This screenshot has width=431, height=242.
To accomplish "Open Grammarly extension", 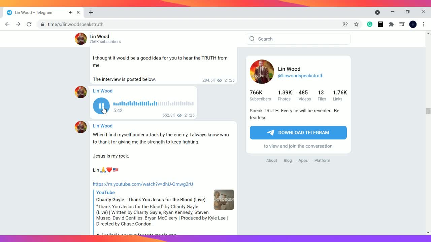I will click(x=370, y=24).
